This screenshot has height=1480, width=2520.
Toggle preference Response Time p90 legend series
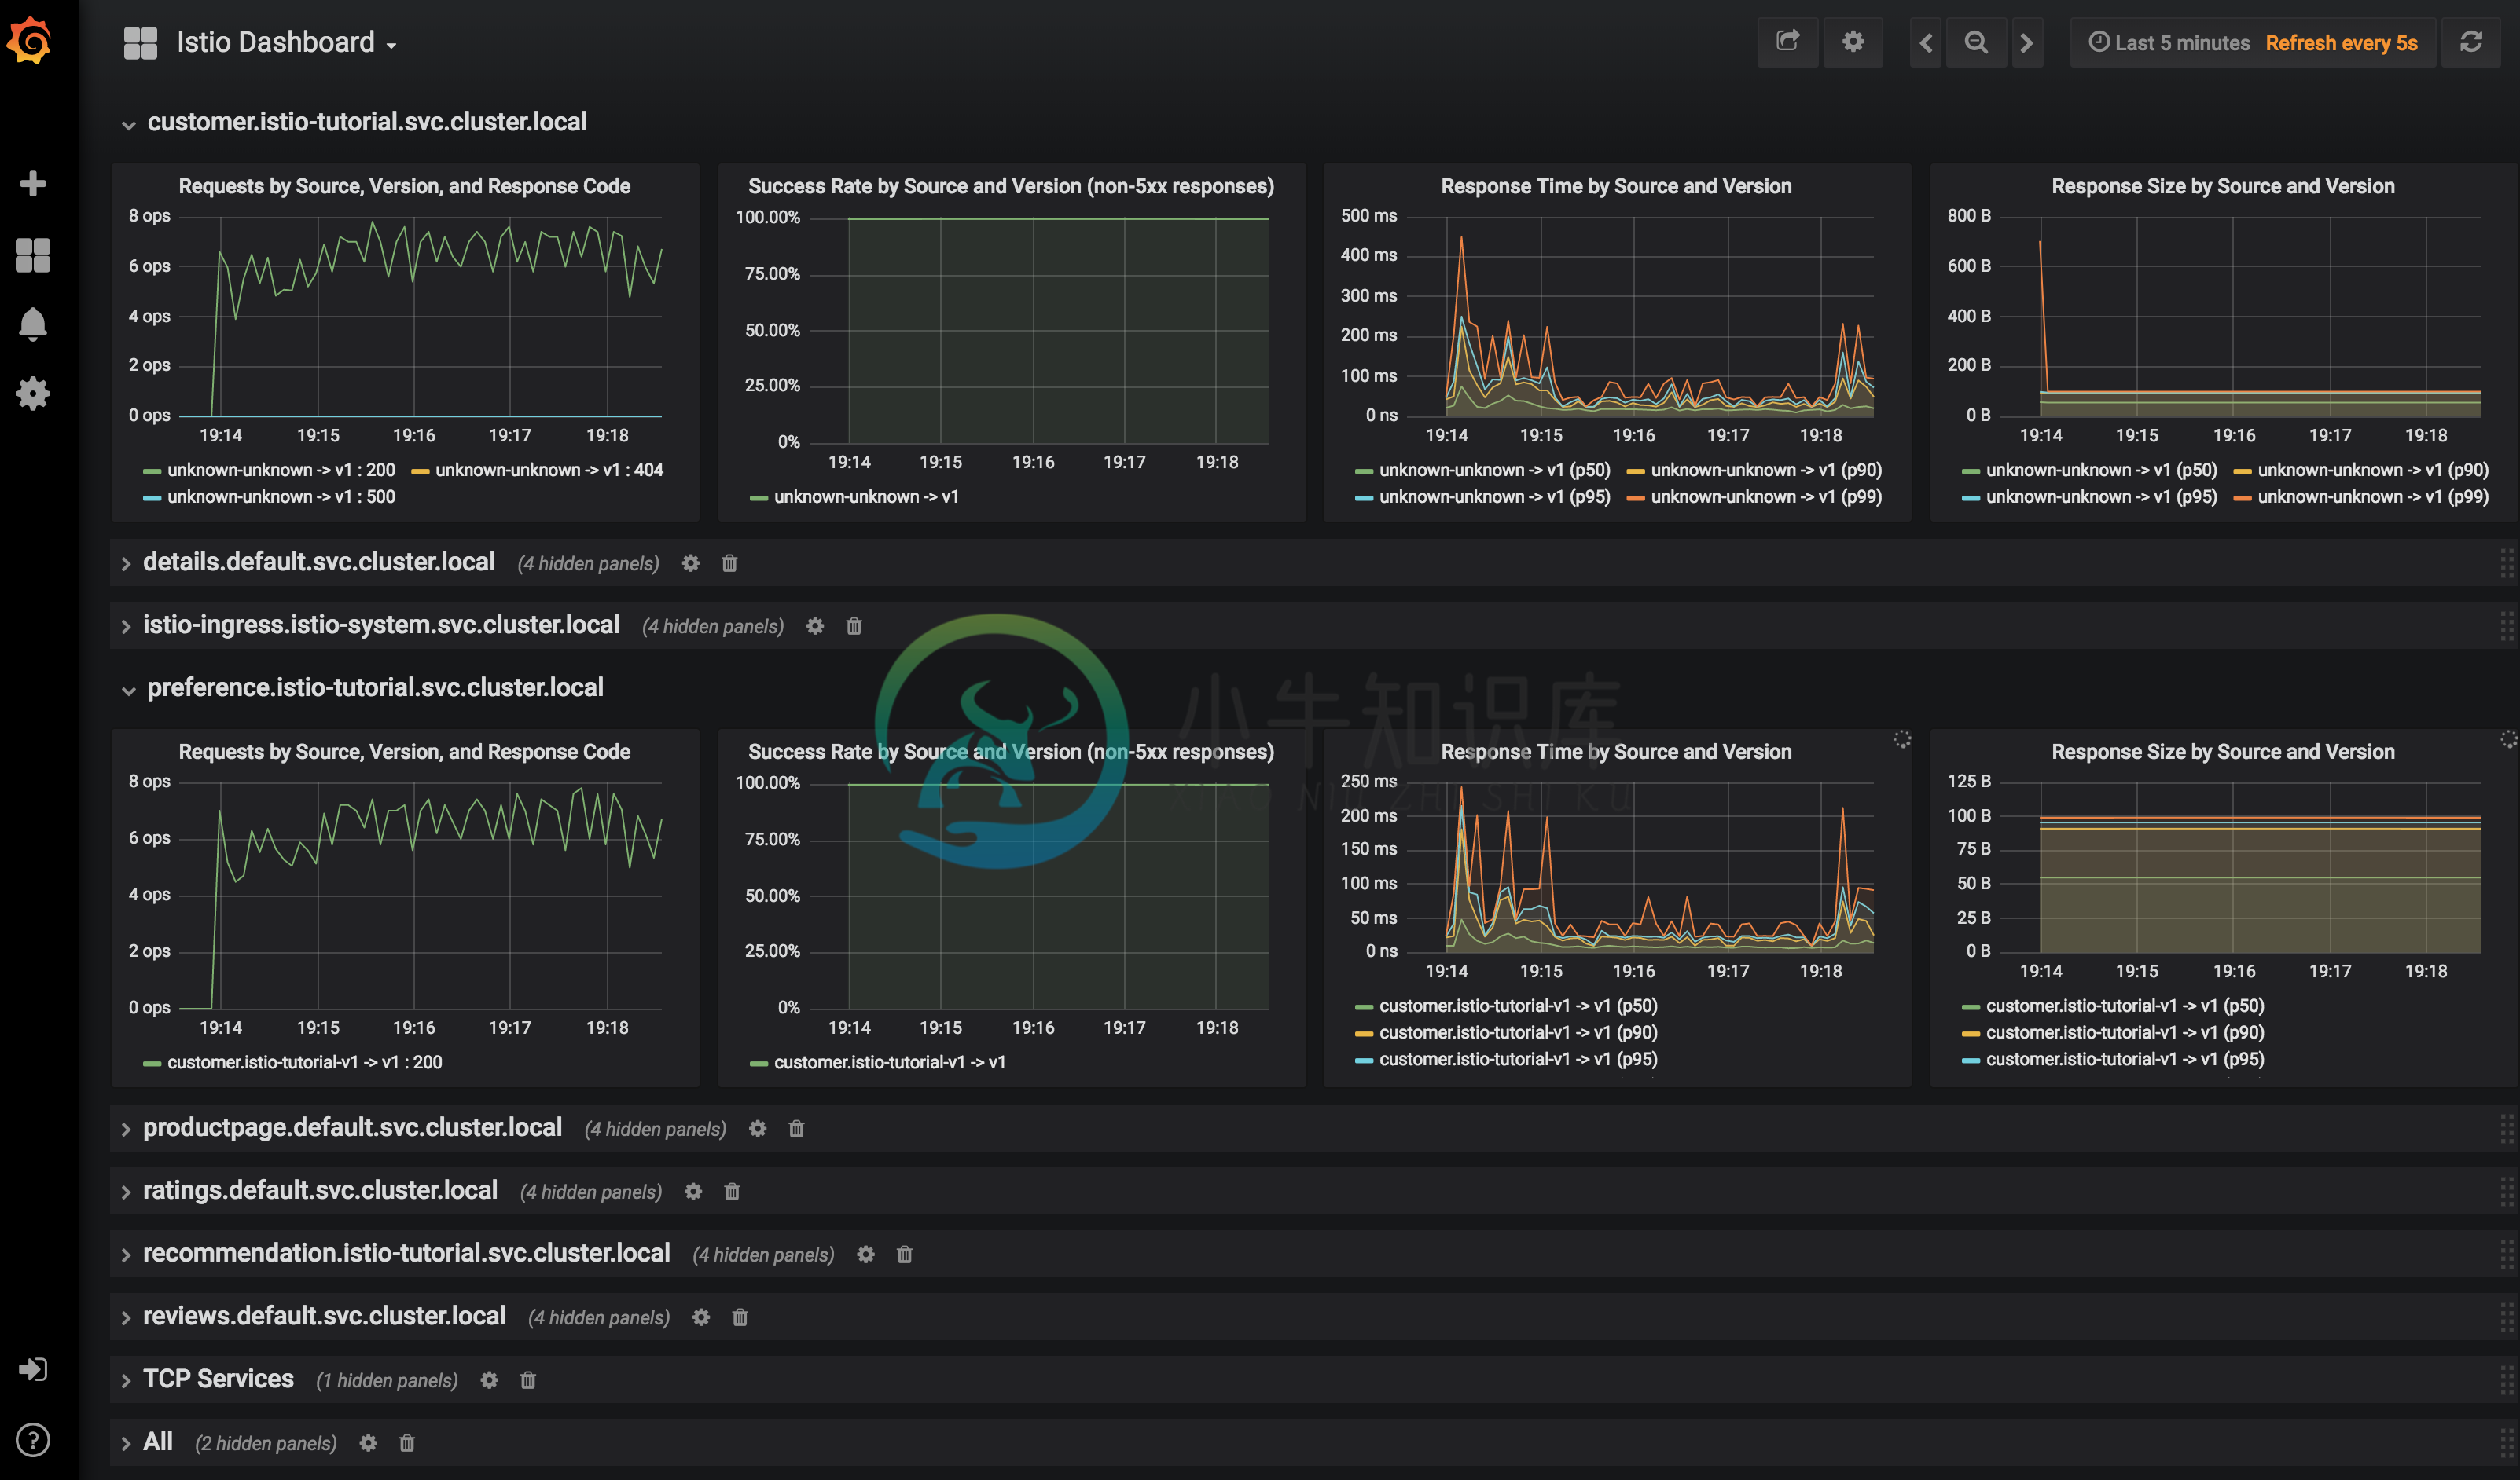click(x=1518, y=1032)
